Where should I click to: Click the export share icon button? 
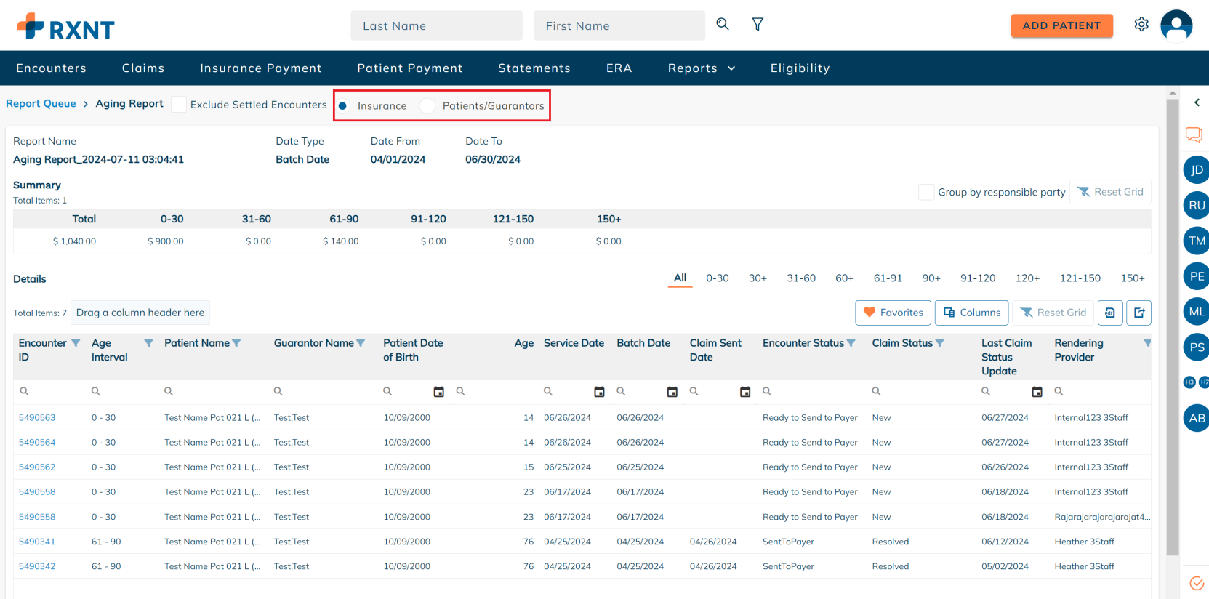tap(1139, 313)
